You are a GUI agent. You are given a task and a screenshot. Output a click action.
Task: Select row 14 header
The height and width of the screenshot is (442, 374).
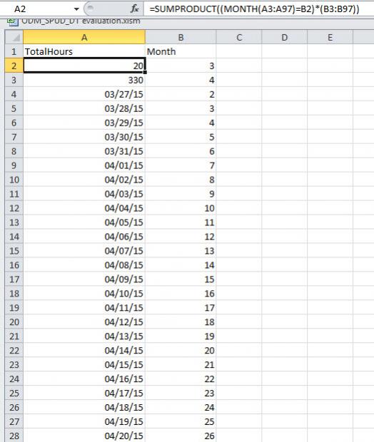[x=14, y=236]
